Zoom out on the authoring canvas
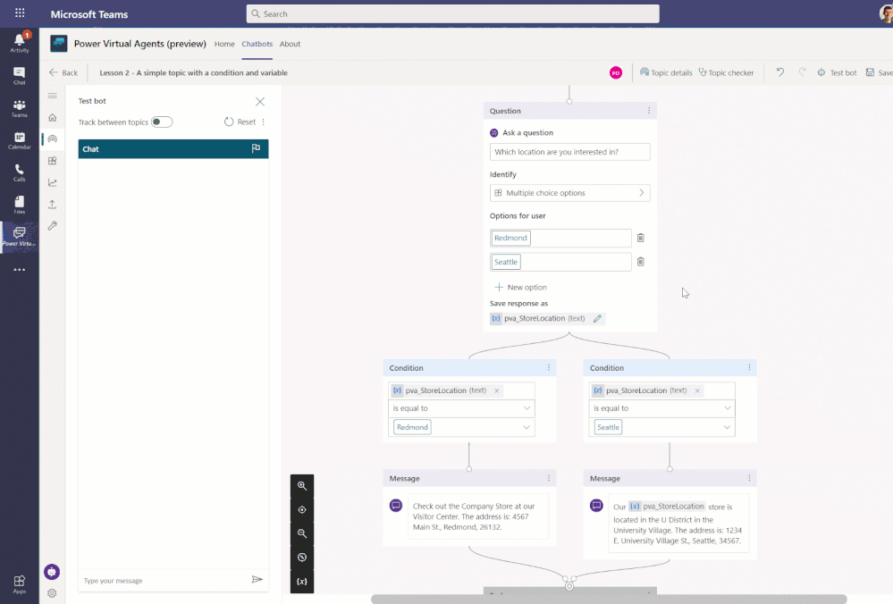The image size is (893, 604). (302, 533)
